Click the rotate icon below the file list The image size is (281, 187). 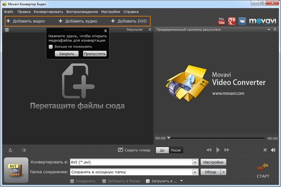11,150
